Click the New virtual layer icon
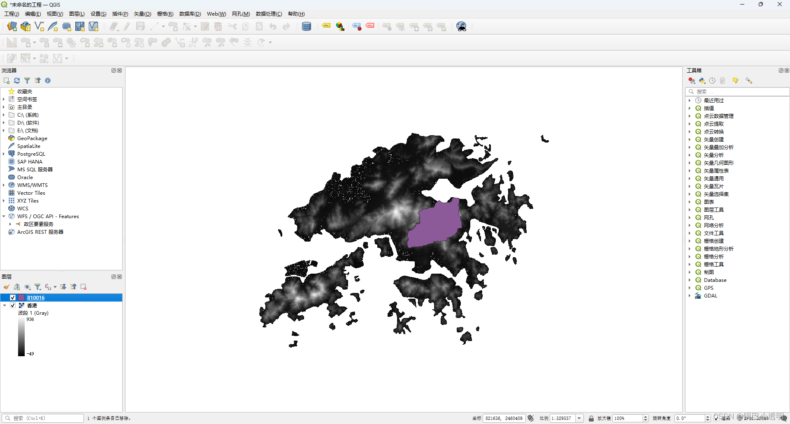The height and width of the screenshot is (424, 790). coord(93,27)
